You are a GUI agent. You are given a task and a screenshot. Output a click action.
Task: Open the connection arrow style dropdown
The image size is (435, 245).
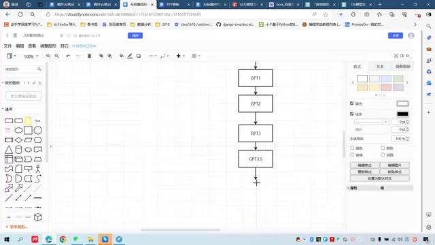pos(152,56)
